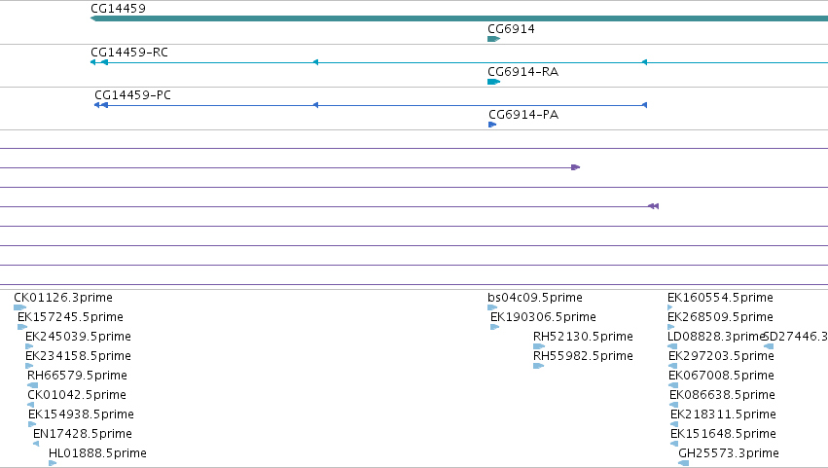Click the EK157245.5prime EST arrow glyph
Screen dimensions: 828x468
22,327
